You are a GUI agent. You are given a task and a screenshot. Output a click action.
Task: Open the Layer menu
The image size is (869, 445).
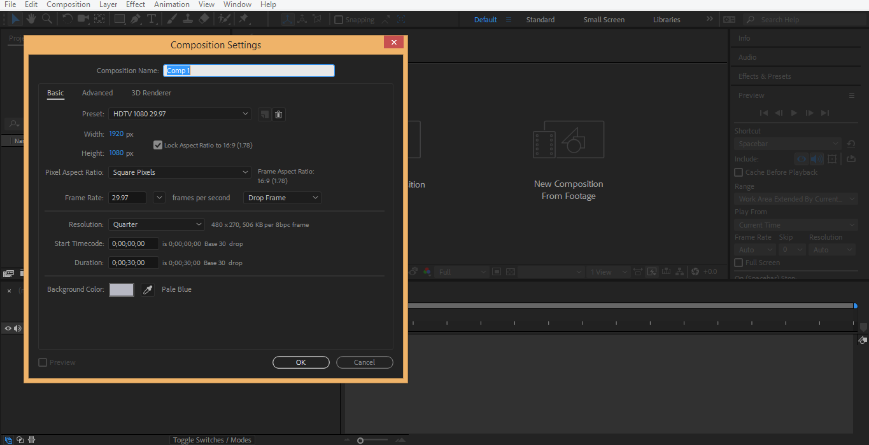tap(108, 4)
